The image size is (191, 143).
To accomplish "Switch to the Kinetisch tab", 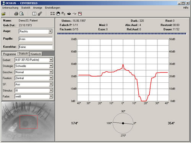I will (x=36, y=54).
